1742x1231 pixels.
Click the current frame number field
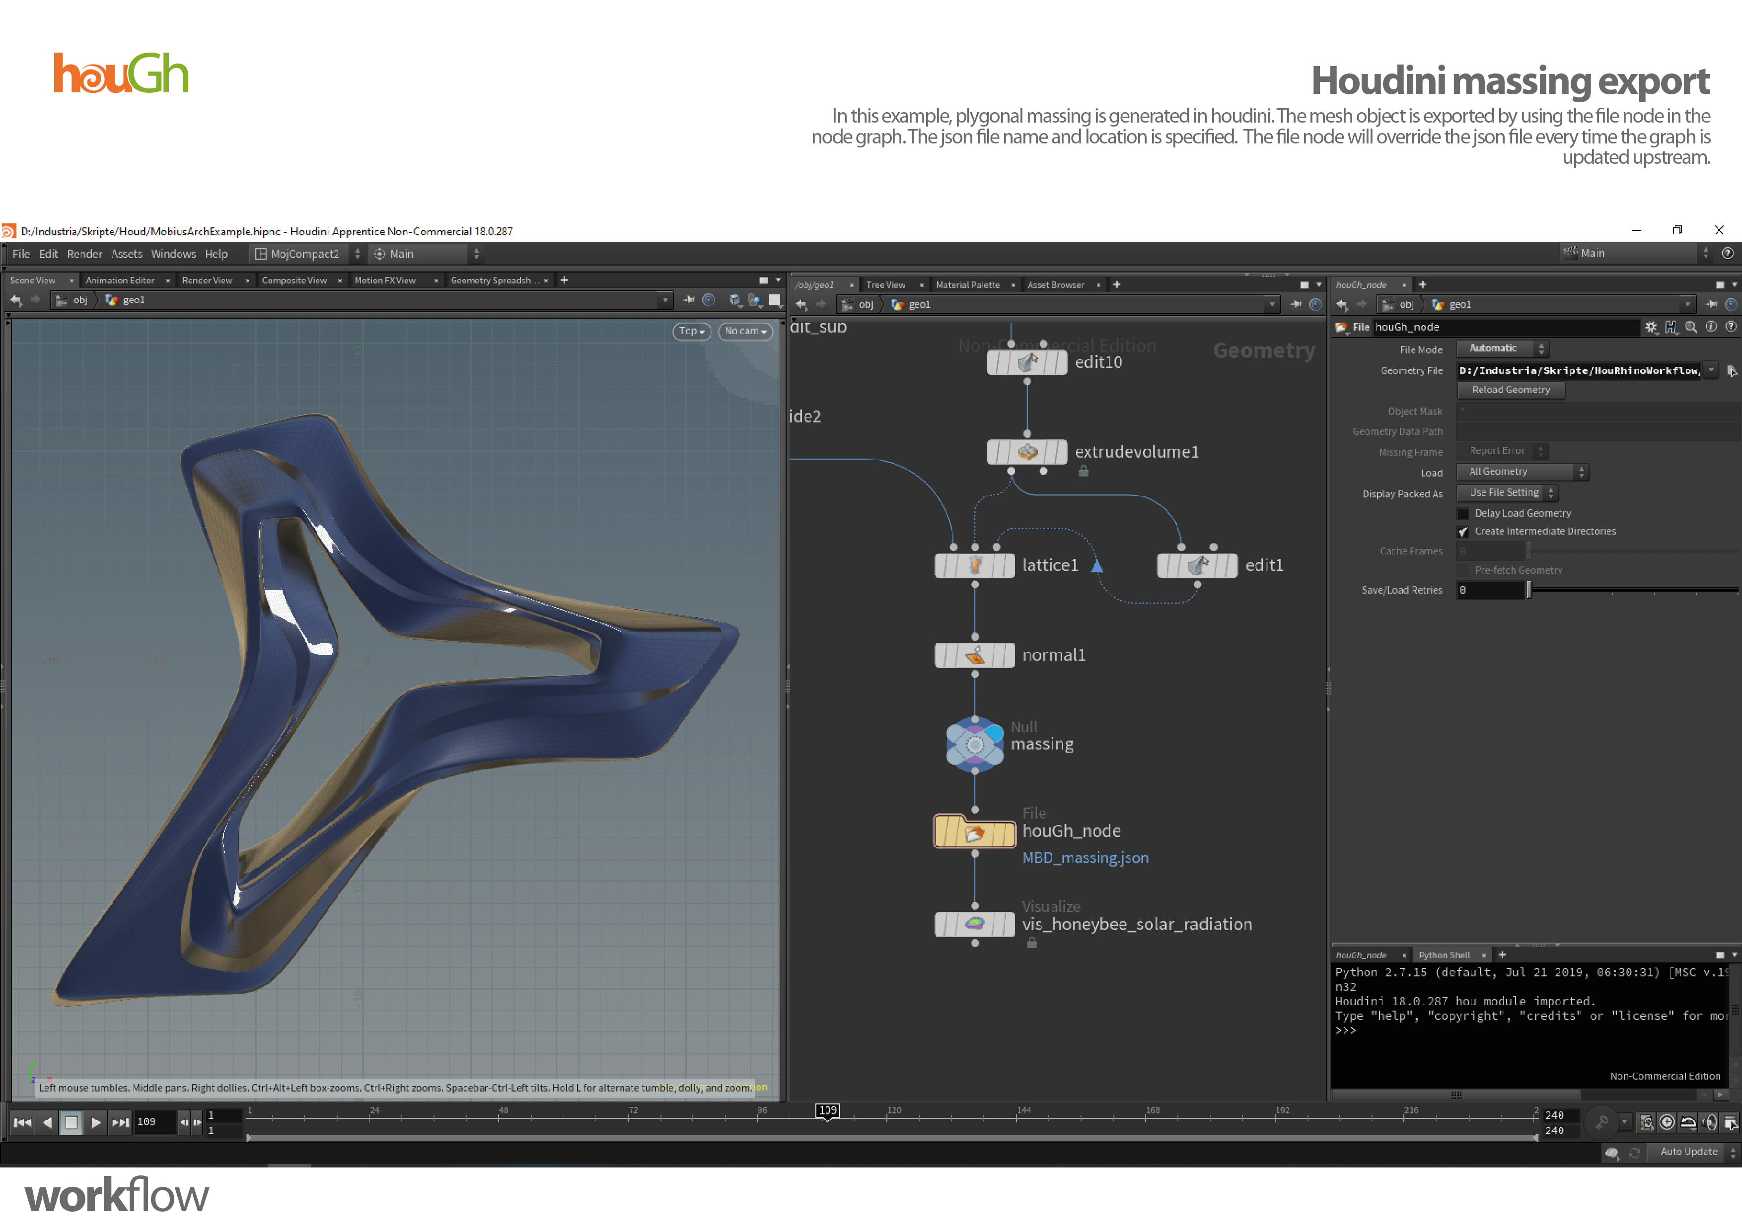[155, 1122]
